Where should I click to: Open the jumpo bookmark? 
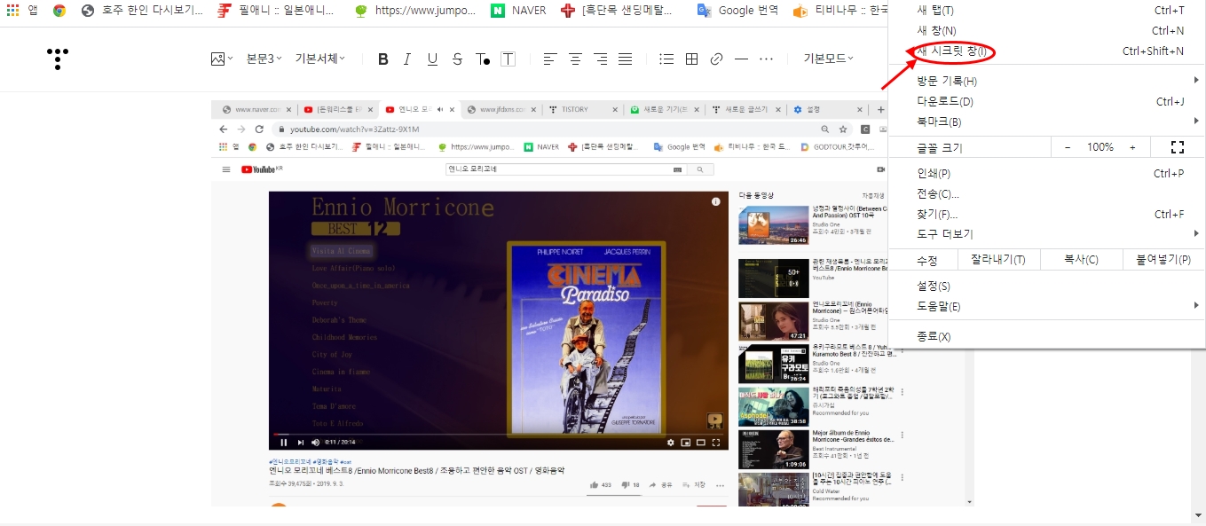pos(414,11)
